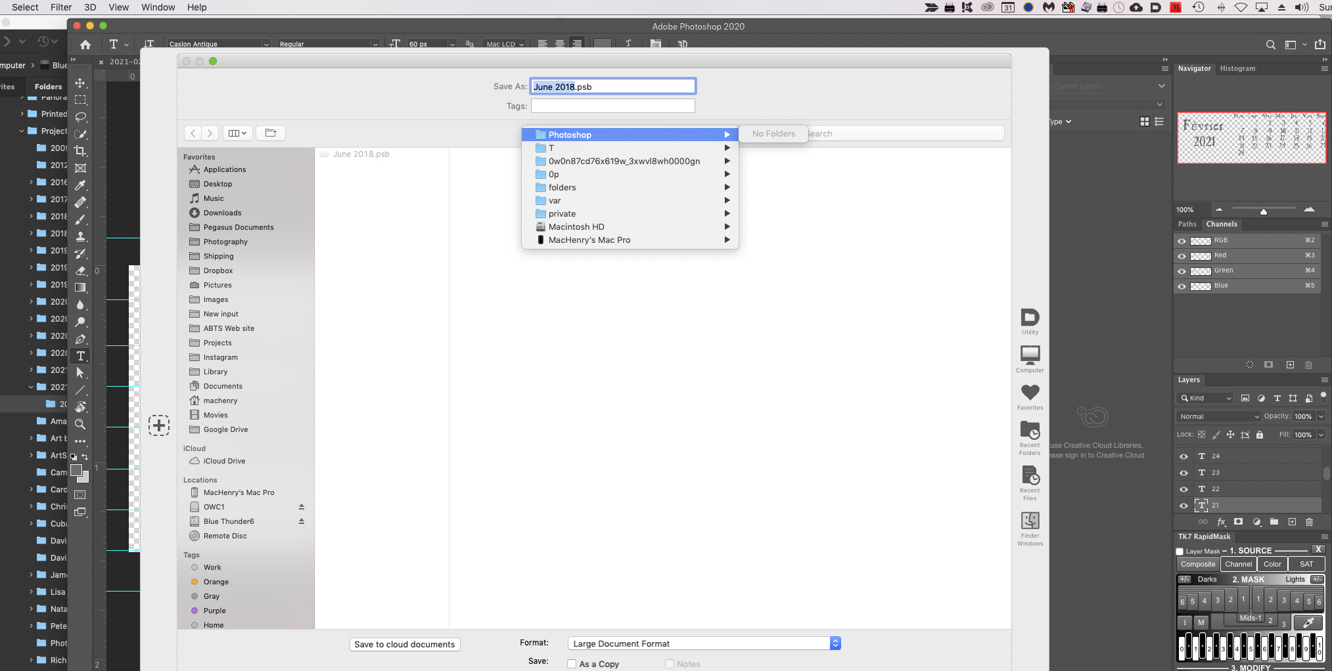Image resolution: width=1332 pixels, height=671 pixels.
Task: Click the Save As filename field
Action: click(612, 86)
